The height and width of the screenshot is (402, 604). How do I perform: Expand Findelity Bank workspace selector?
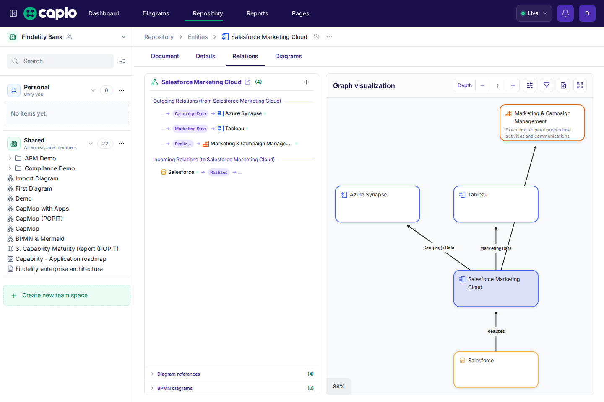pos(124,37)
